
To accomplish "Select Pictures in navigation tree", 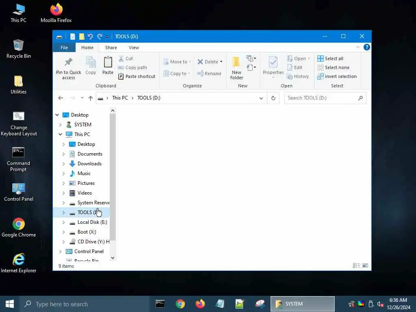I will click(x=86, y=183).
